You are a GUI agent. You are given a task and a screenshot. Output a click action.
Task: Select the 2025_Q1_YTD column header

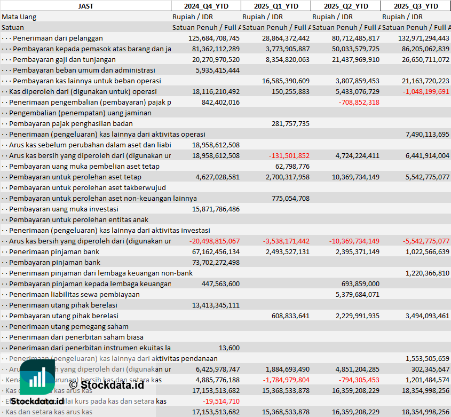point(275,6)
